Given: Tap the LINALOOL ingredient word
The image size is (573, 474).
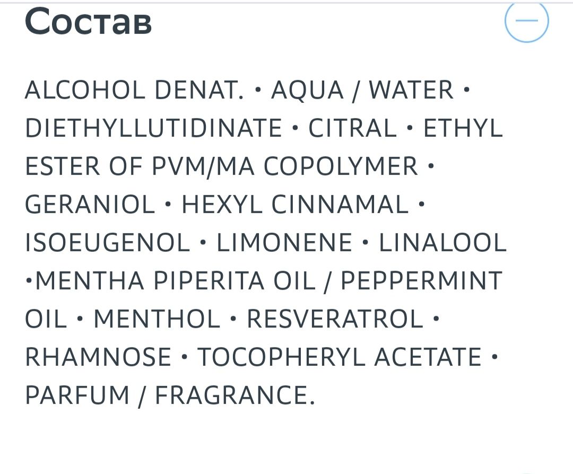Looking at the screenshot, I should 442,243.
